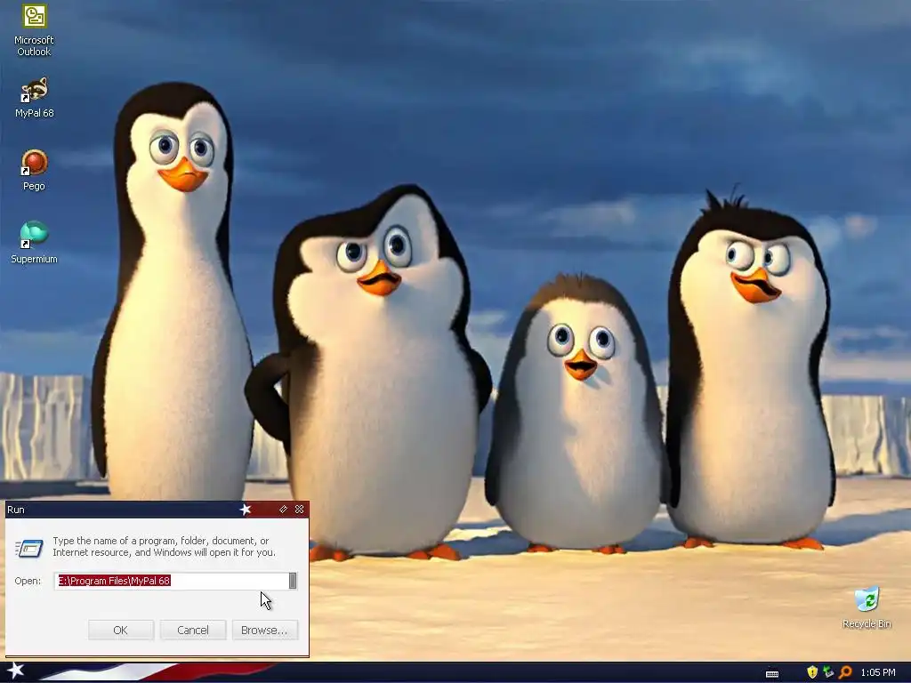Select the Pego desktop shortcut
Viewport: 911px width, 683px height.
[35, 170]
